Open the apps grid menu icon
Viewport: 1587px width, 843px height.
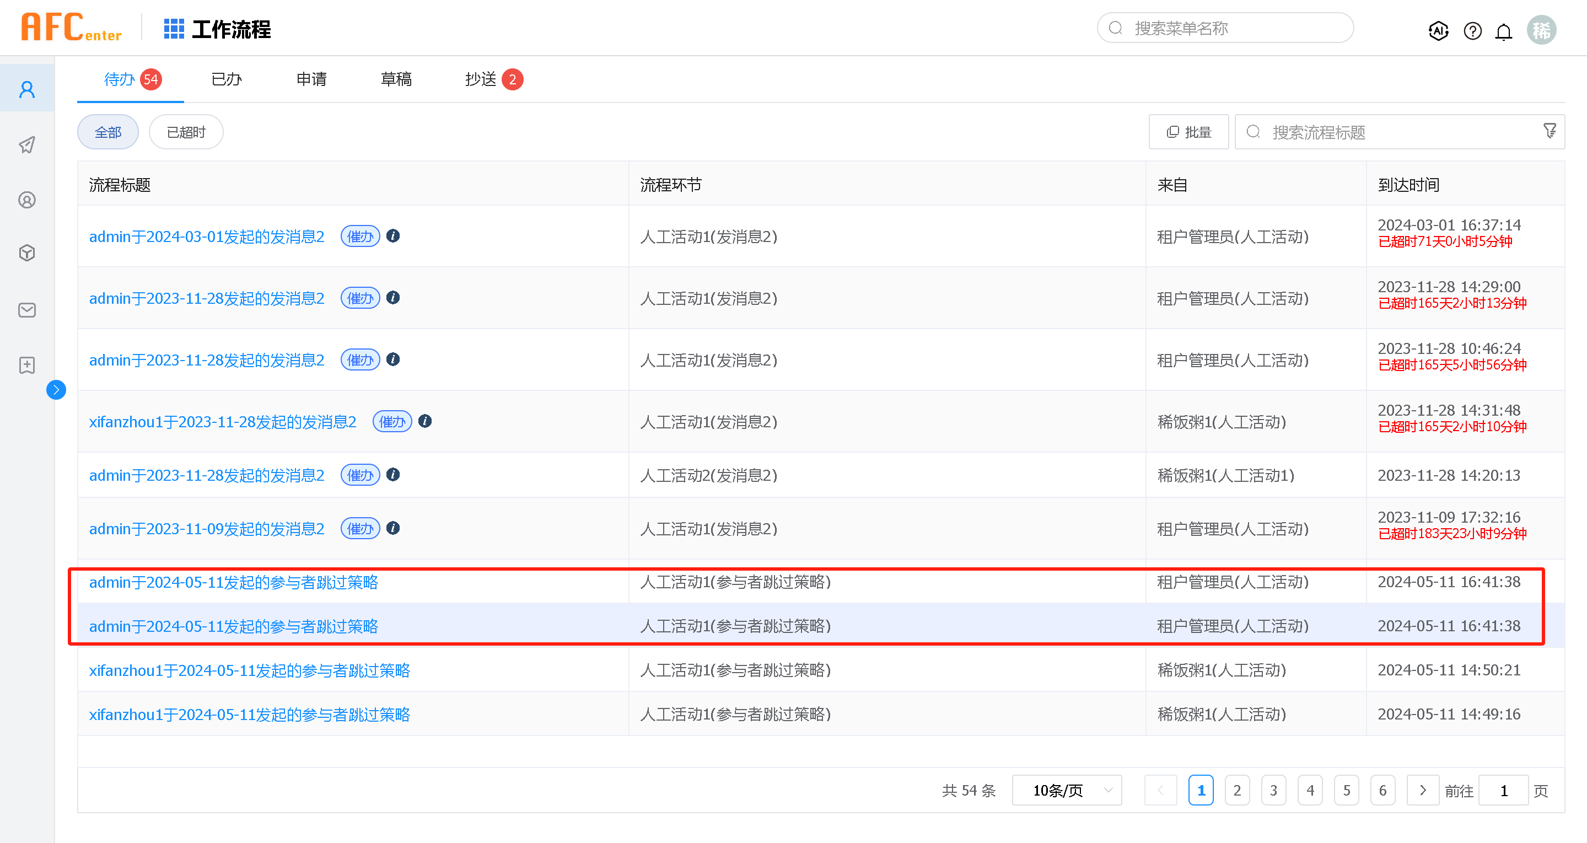click(x=174, y=28)
